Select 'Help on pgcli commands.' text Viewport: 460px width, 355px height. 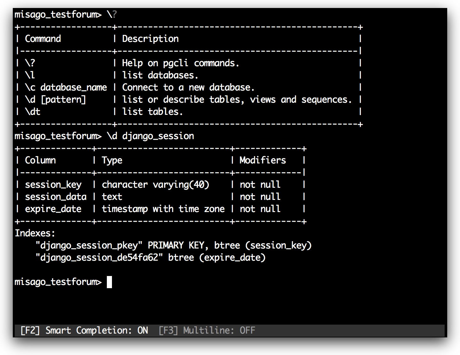pyautogui.click(x=180, y=63)
